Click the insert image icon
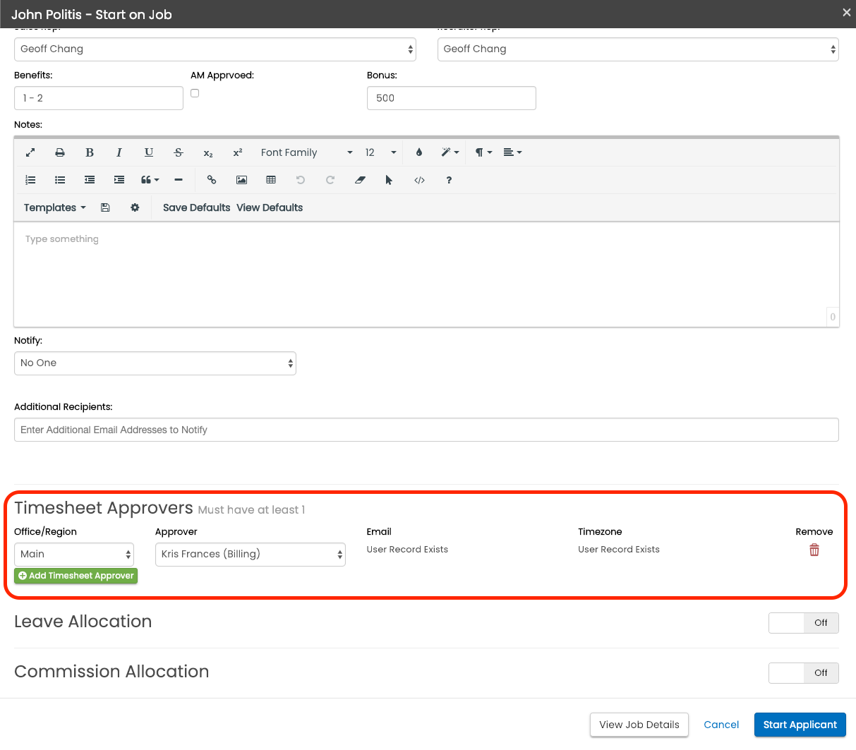Screen dimensions: 856x750 pos(241,180)
